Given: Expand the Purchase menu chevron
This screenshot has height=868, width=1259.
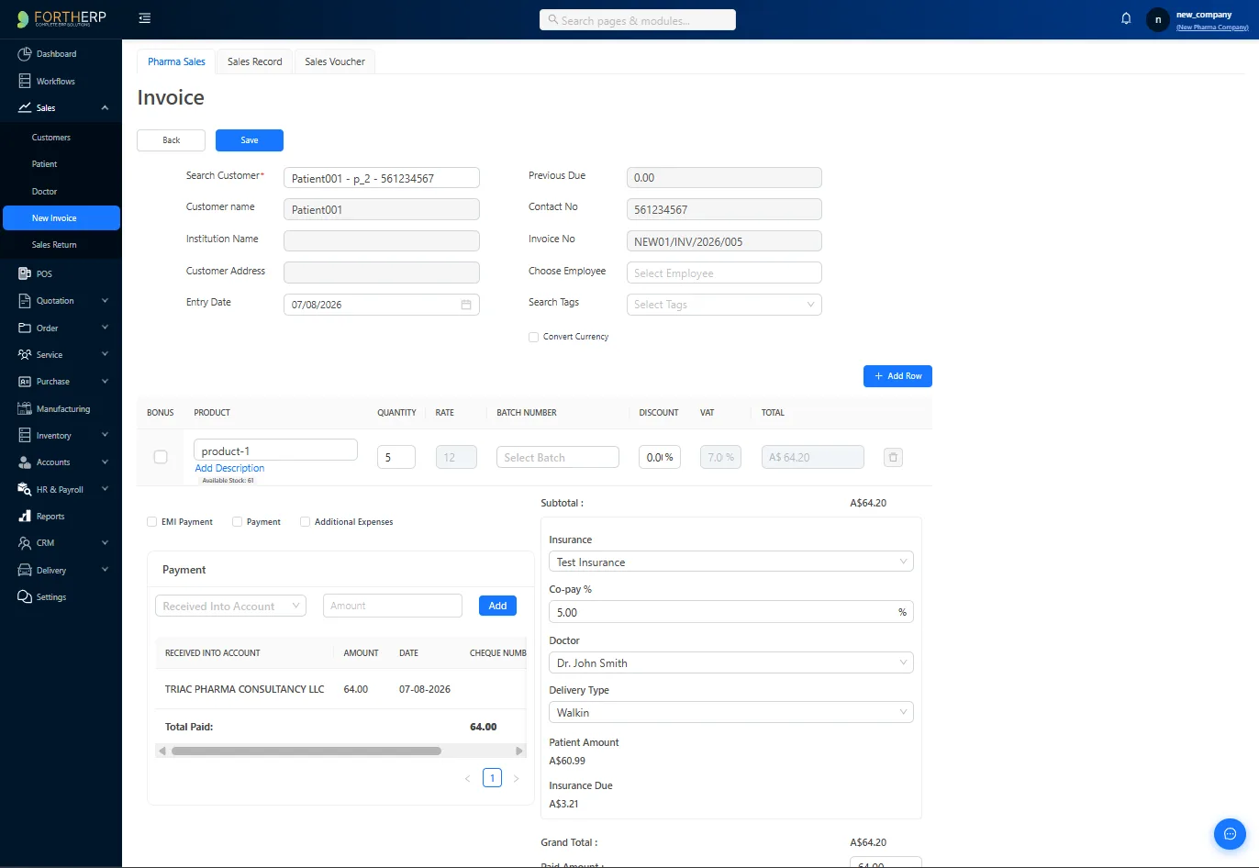Looking at the screenshot, I should pos(105,381).
